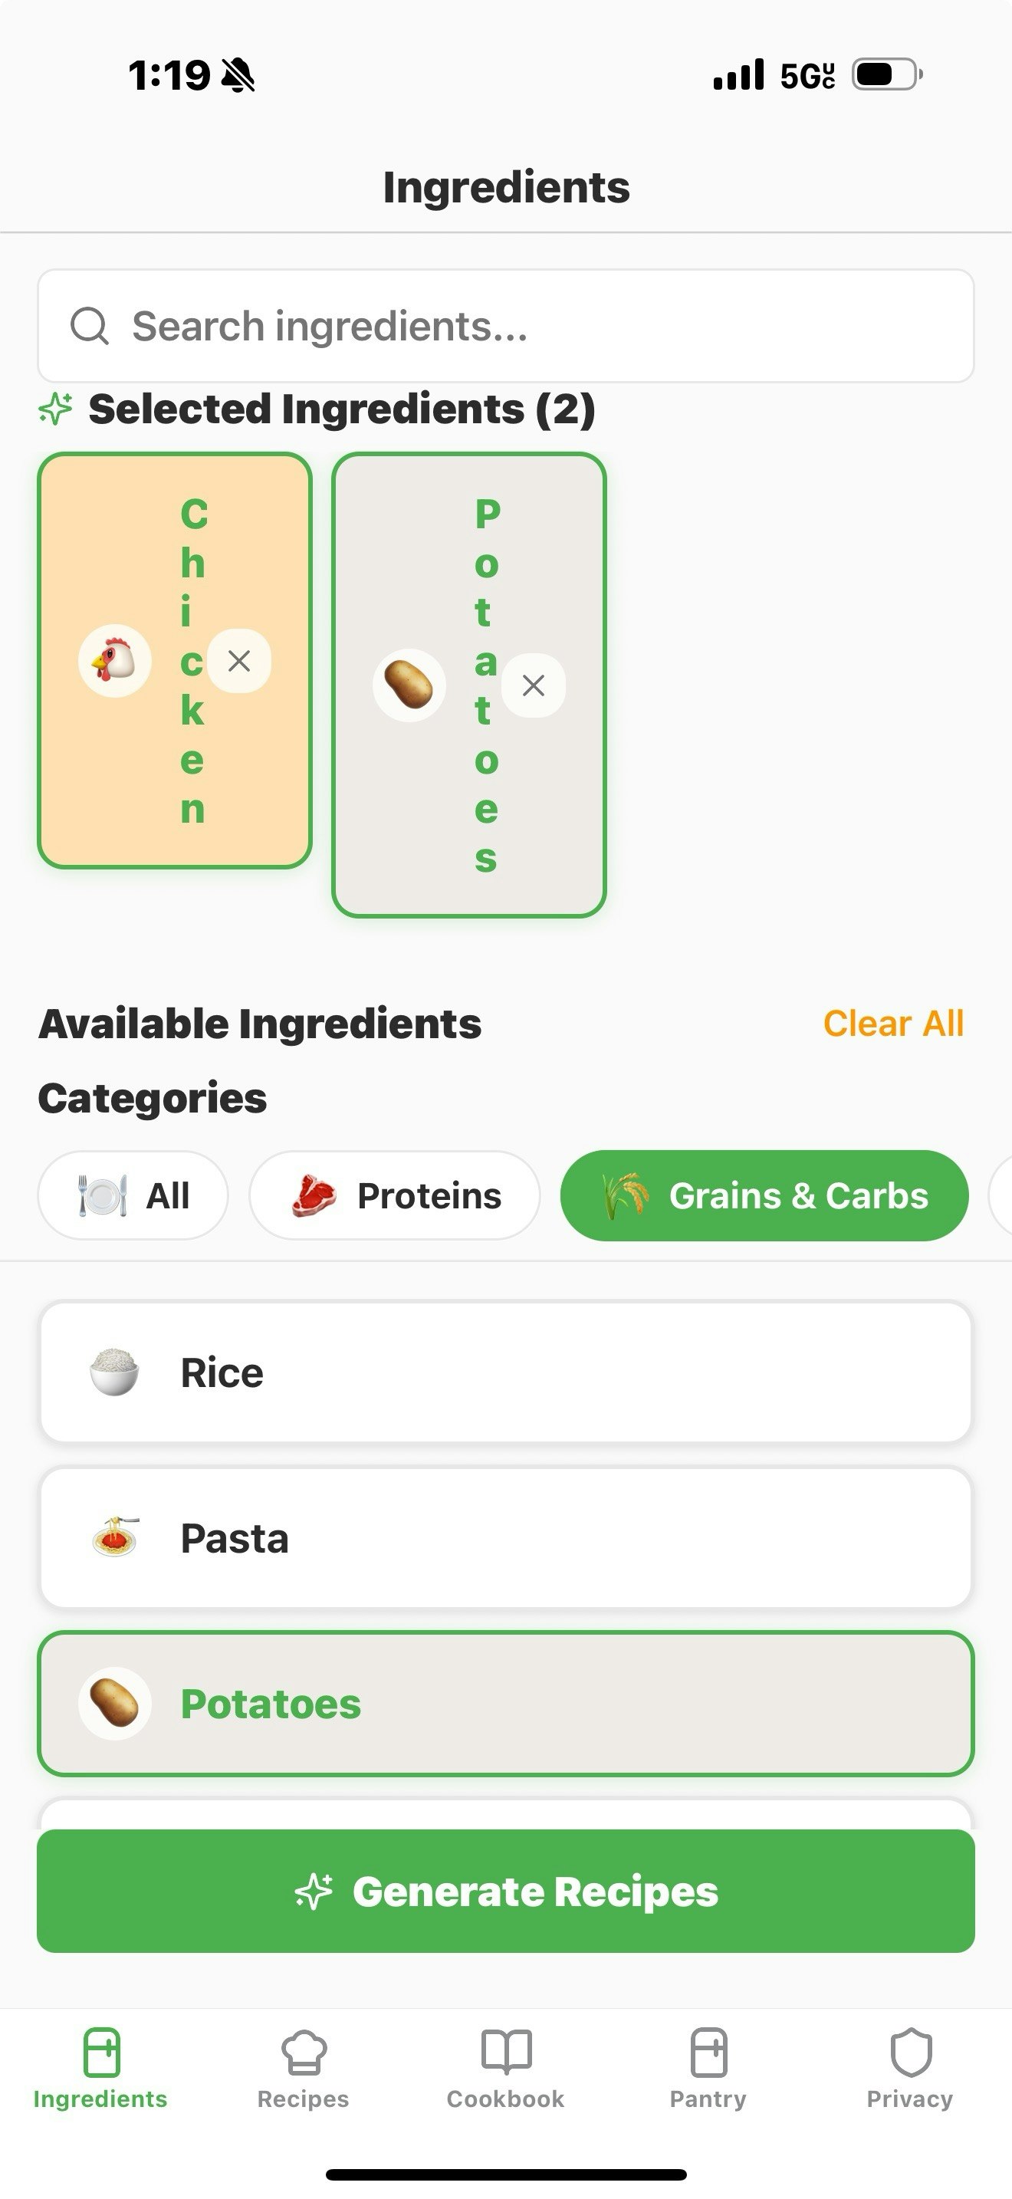Tap the chicken emoji icon
1012x2199 pixels.
coord(114,661)
